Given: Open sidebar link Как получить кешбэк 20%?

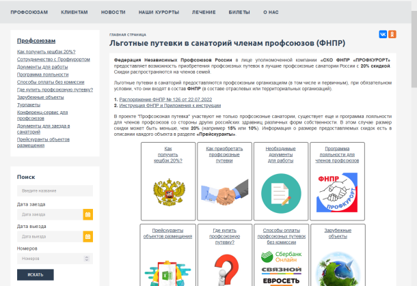Looking at the screenshot, I should [46, 52].
